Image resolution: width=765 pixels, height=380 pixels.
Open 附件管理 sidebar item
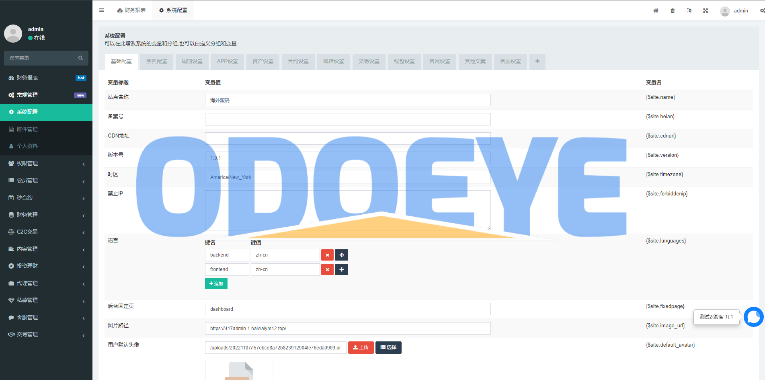46,129
